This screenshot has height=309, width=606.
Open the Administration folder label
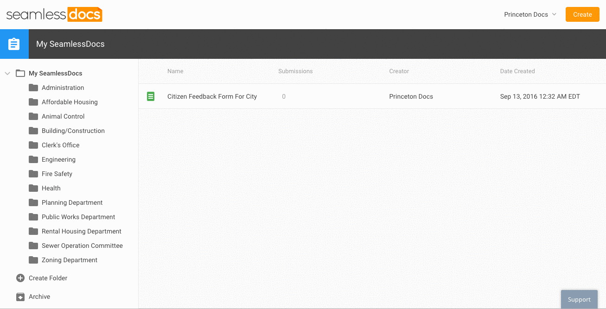pyautogui.click(x=63, y=88)
